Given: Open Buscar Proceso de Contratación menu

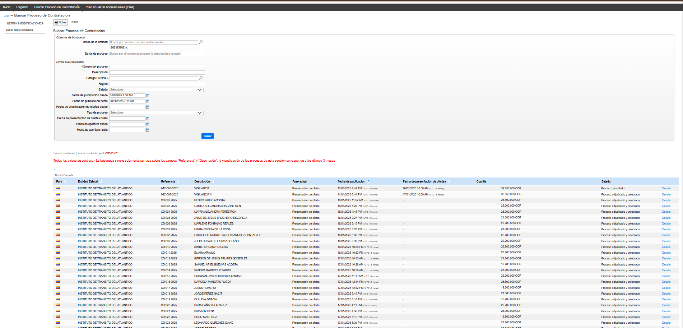Looking at the screenshot, I should click(57, 7).
